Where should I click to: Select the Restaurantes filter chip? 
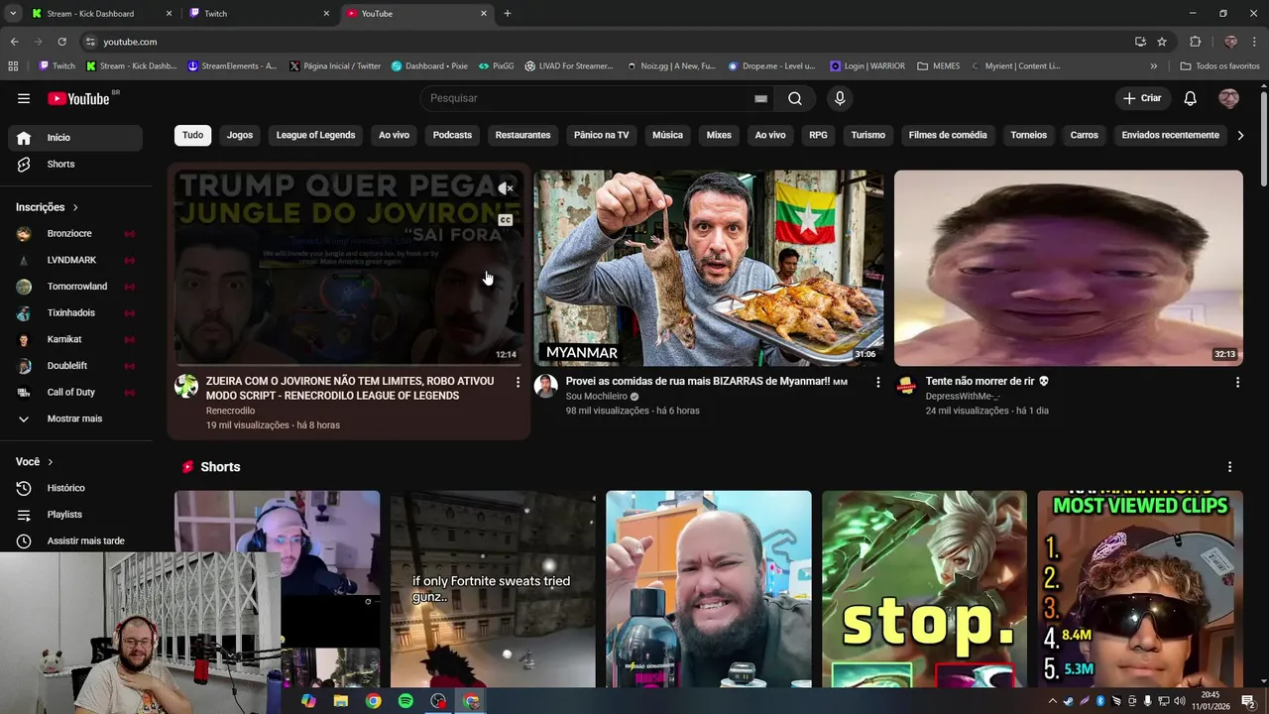click(x=522, y=135)
